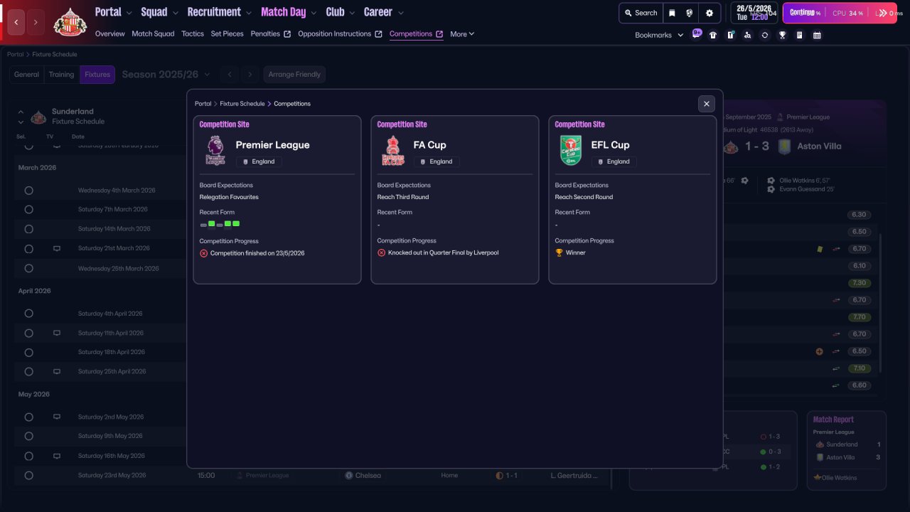Click the 7.30 rating badge
Screen dimensions: 910x512
[859, 283]
